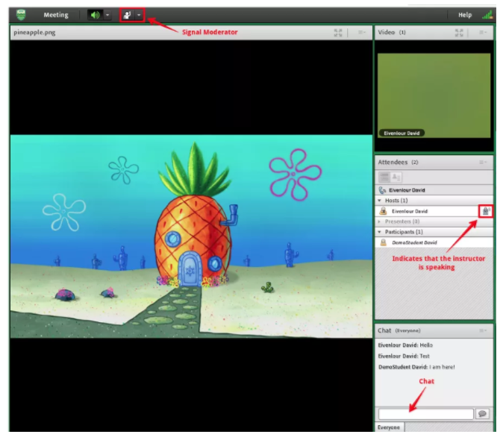Screen dimensions: 503x443
Task: Open the Meeting menu
Action: [56, 15]
